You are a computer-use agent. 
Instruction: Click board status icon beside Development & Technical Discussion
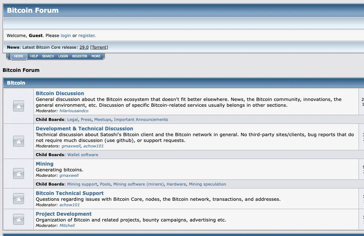pos(19,141)
